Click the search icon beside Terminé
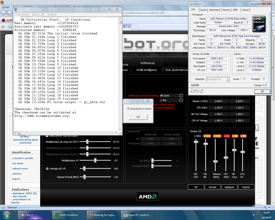The image size is (275, 220). 3,208
